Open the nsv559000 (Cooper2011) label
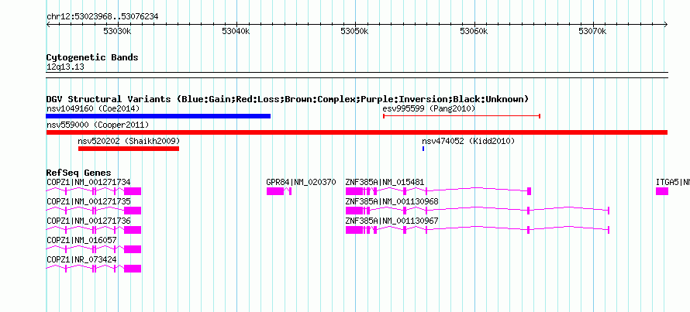Image resolution: width=690 pixels, height=312 pixels. point(98,125)
